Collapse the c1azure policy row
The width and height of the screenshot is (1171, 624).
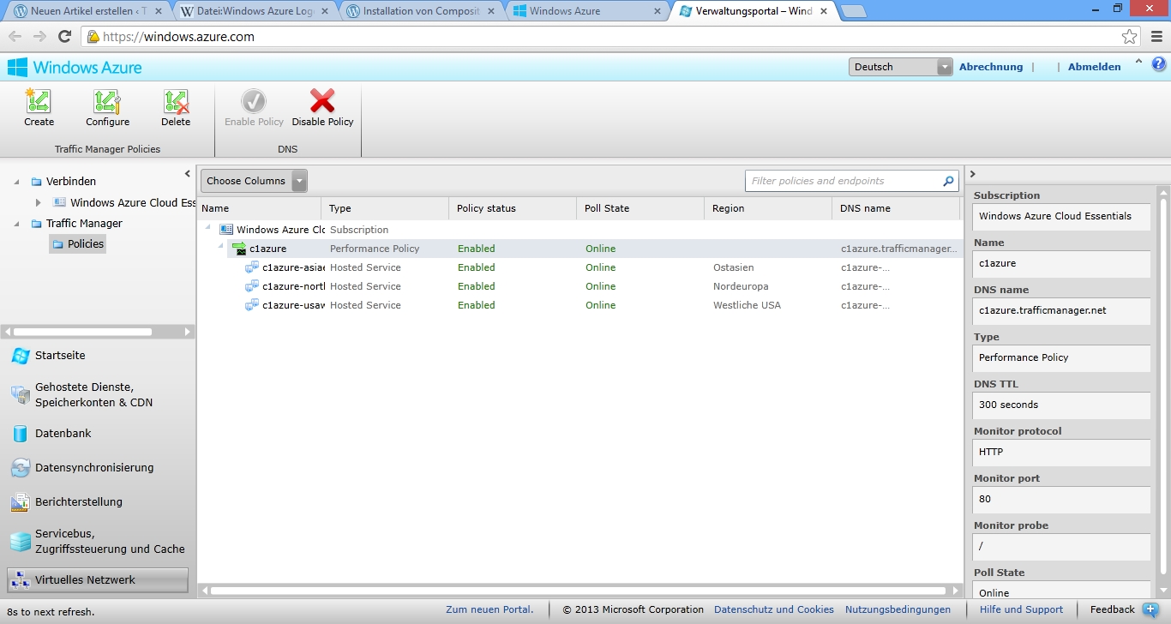[221, 248]
